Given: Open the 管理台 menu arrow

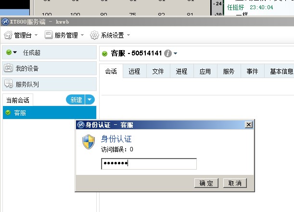Looking at the screenshot, I should 36,35.
